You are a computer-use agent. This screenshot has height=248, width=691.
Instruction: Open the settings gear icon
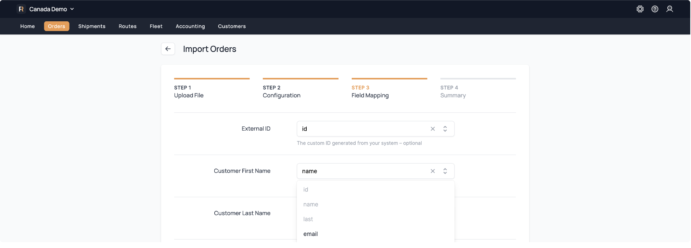(640, 9)
